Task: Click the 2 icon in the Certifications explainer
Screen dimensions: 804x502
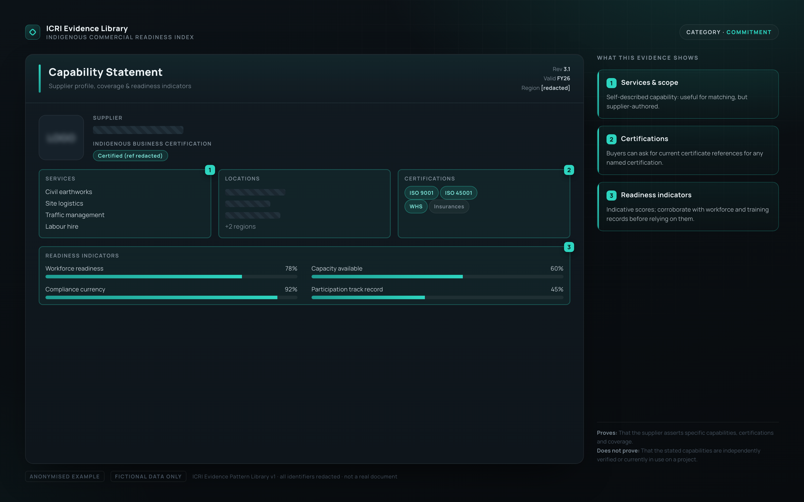Action: pyautogui.click(x=611, y=139)
